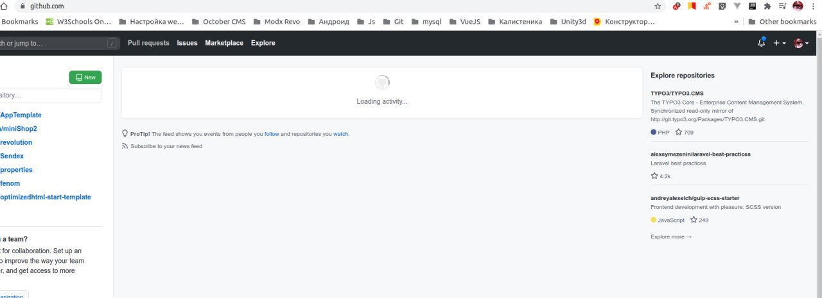The height and width of the screenshot is (298, 822).
Task: Click the yellow-red bookmark flag extension
Action: [692, 6]
